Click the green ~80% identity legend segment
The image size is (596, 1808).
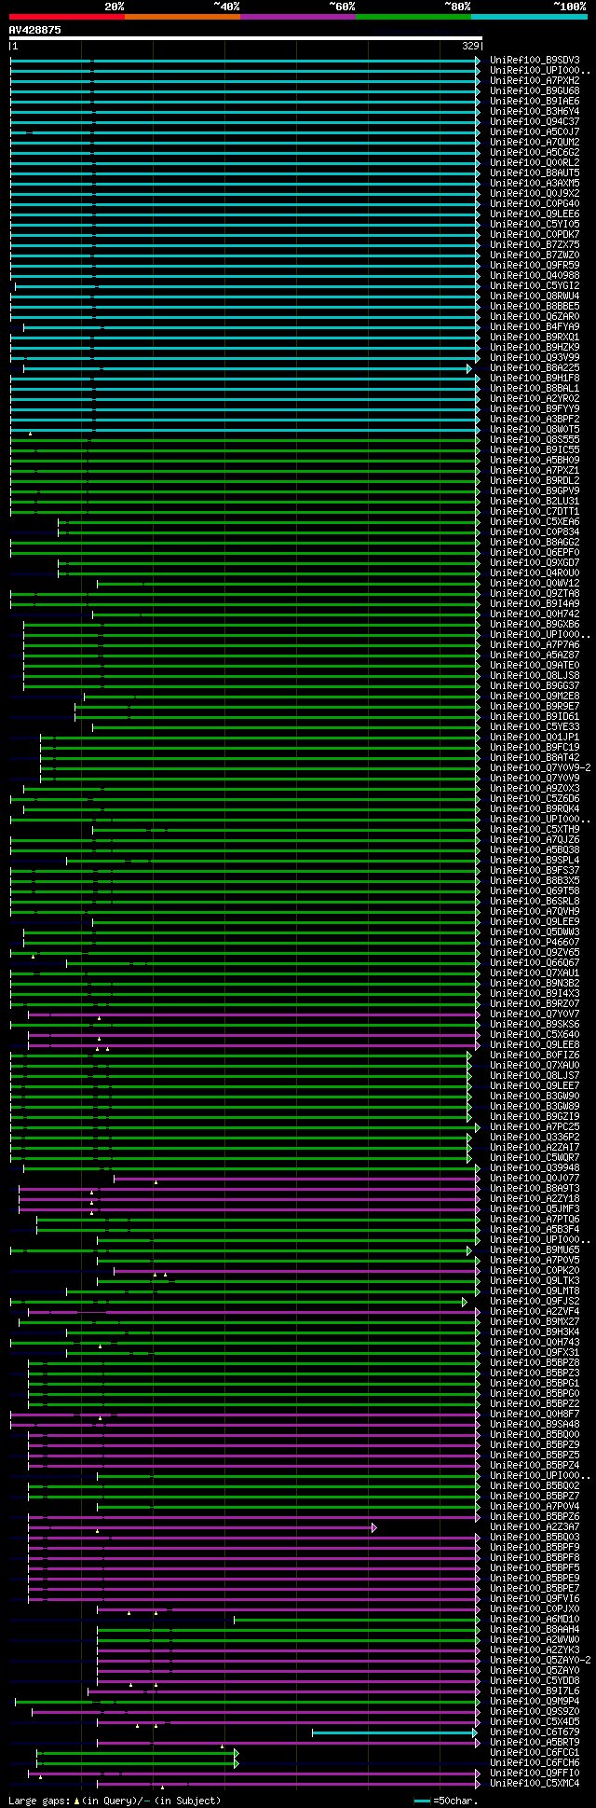(x=413, y=17)
